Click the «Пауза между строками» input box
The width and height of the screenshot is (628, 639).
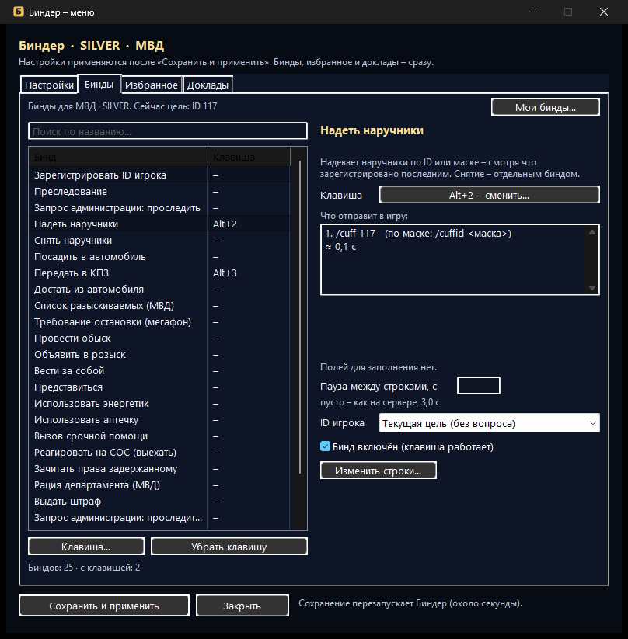pos(479,386)
